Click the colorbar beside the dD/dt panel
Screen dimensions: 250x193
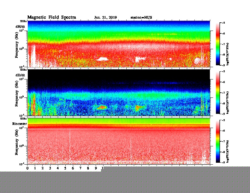[x=218, y=92]
